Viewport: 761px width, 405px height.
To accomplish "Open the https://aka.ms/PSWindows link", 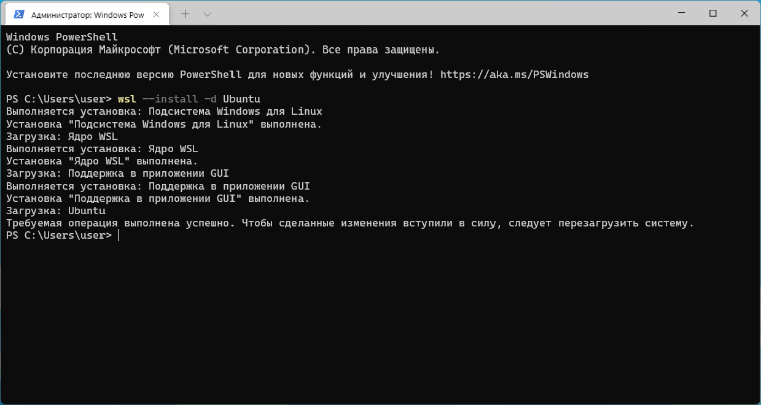I will point(514,75).
